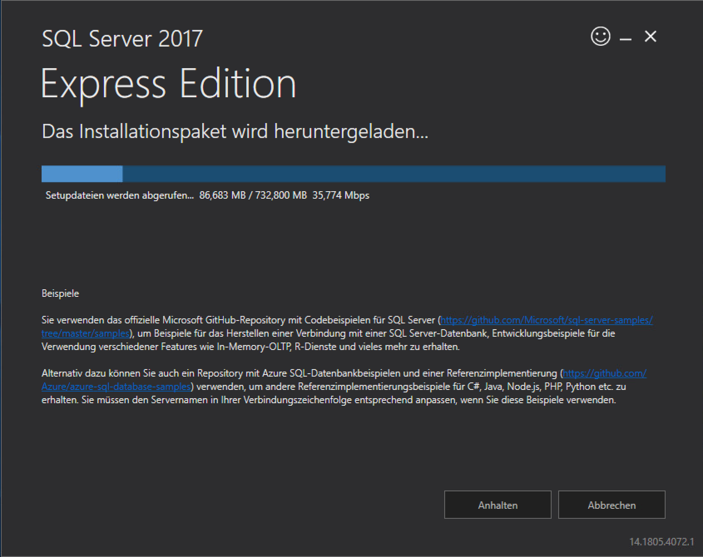
Task: Click the unfilled part of progress bar
Action: tap(394, 174)
